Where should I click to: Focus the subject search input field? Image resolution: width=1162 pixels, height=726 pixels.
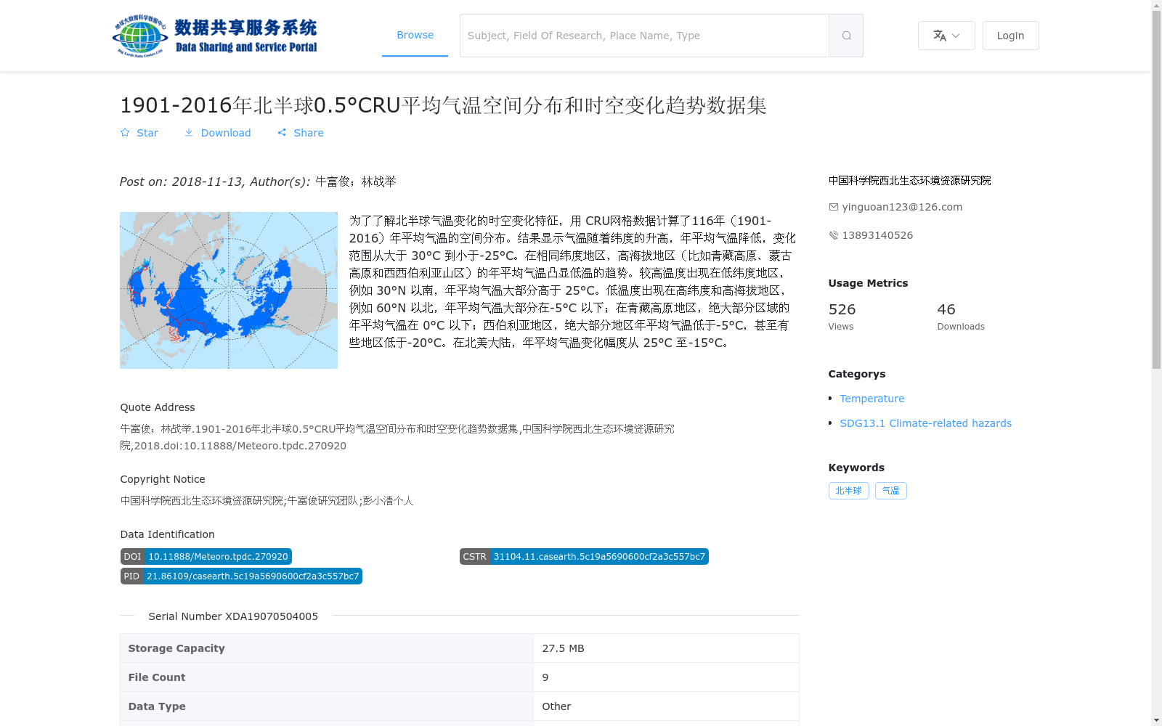click(644, 36)
